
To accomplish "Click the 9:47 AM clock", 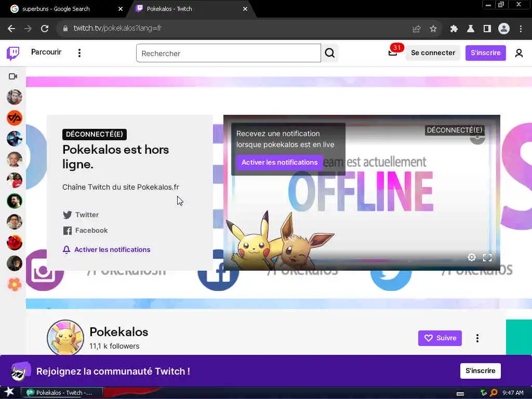I will 513,393.
